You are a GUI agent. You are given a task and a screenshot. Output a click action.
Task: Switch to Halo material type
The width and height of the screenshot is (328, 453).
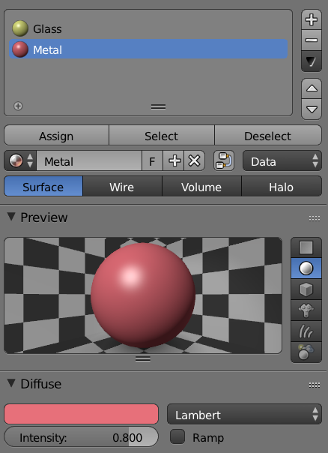282,187
